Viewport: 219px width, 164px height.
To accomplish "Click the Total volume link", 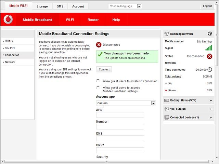I will coord(173,77).
